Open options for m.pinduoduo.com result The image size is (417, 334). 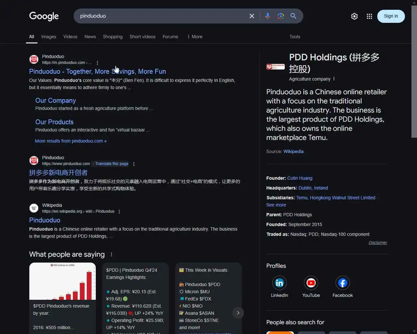click(x=97, y=63)
